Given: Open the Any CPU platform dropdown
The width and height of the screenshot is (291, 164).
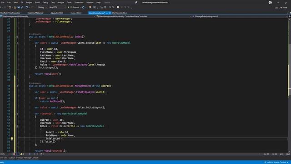Looking at the screenshot, I should pyautogui.click(x=57, y=7).
